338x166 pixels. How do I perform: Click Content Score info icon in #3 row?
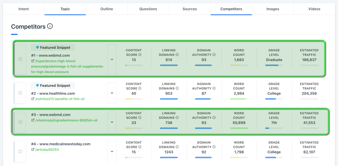tap(140, 118)
